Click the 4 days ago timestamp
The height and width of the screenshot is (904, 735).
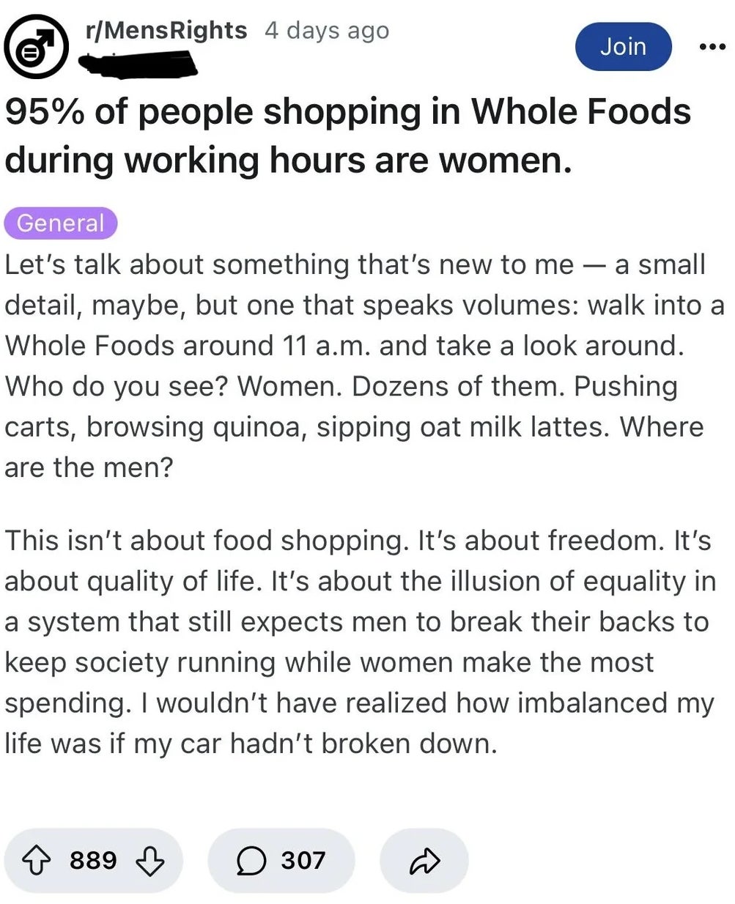[x=326, y=30]
